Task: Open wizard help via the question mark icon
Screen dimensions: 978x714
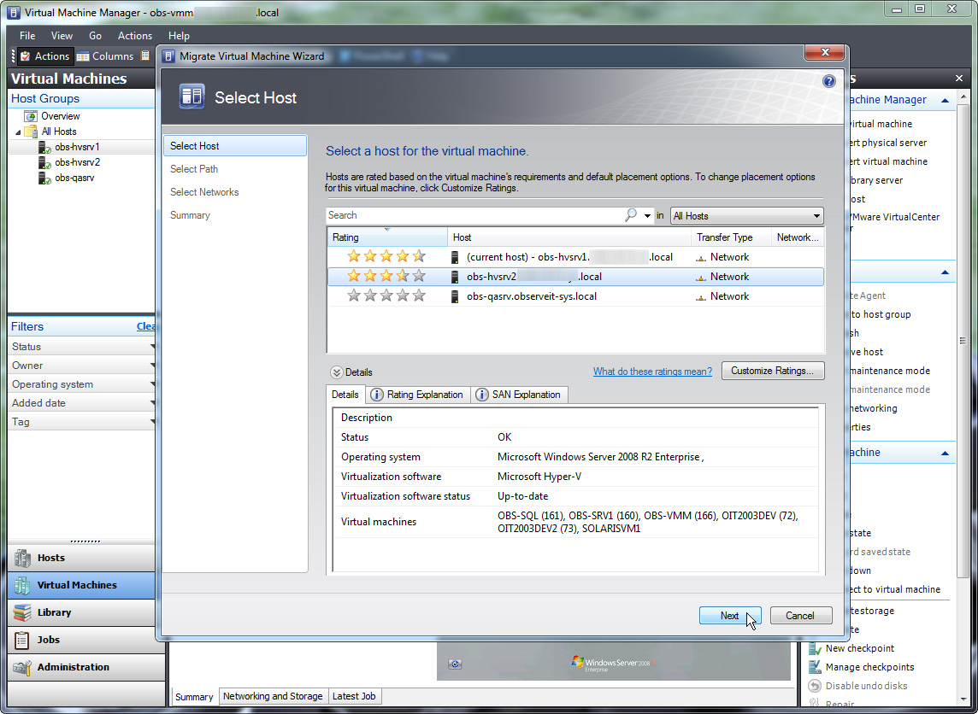Action: point(828,80)
